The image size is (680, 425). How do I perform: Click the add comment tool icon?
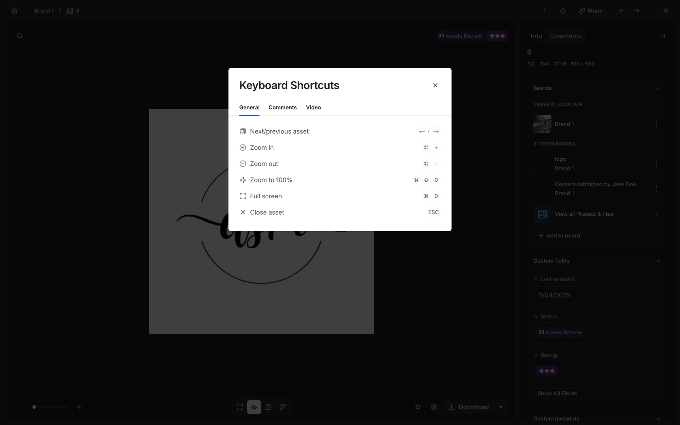coord(268,407)
